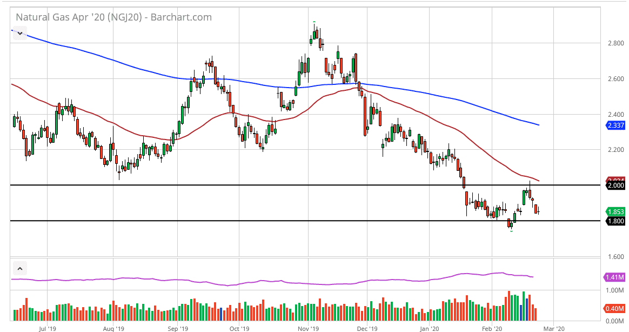Click the Dec '19 date label

(367, 328)
